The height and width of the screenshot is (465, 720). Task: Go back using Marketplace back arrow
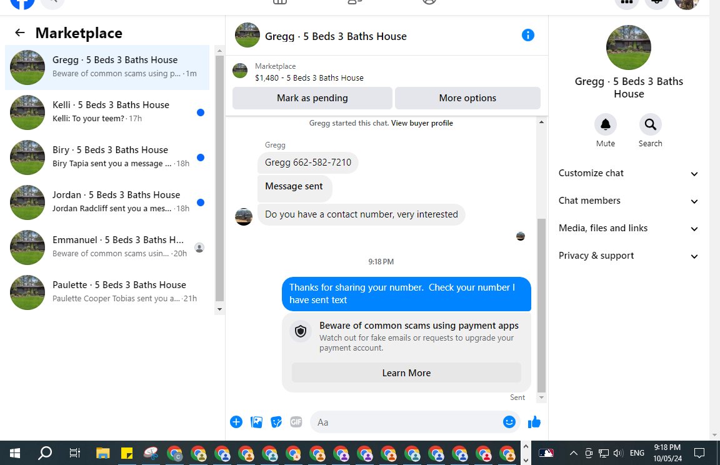[x=20, y=32]
